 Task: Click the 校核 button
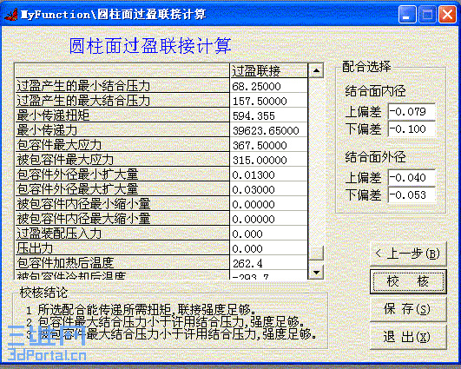[408, 281]
